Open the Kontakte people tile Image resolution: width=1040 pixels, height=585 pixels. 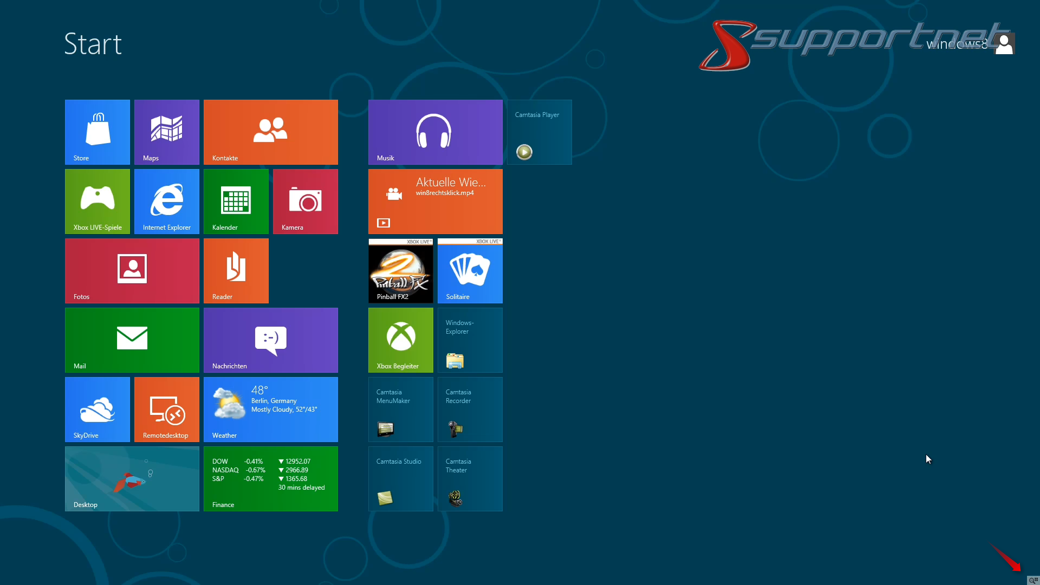(271, 132)
